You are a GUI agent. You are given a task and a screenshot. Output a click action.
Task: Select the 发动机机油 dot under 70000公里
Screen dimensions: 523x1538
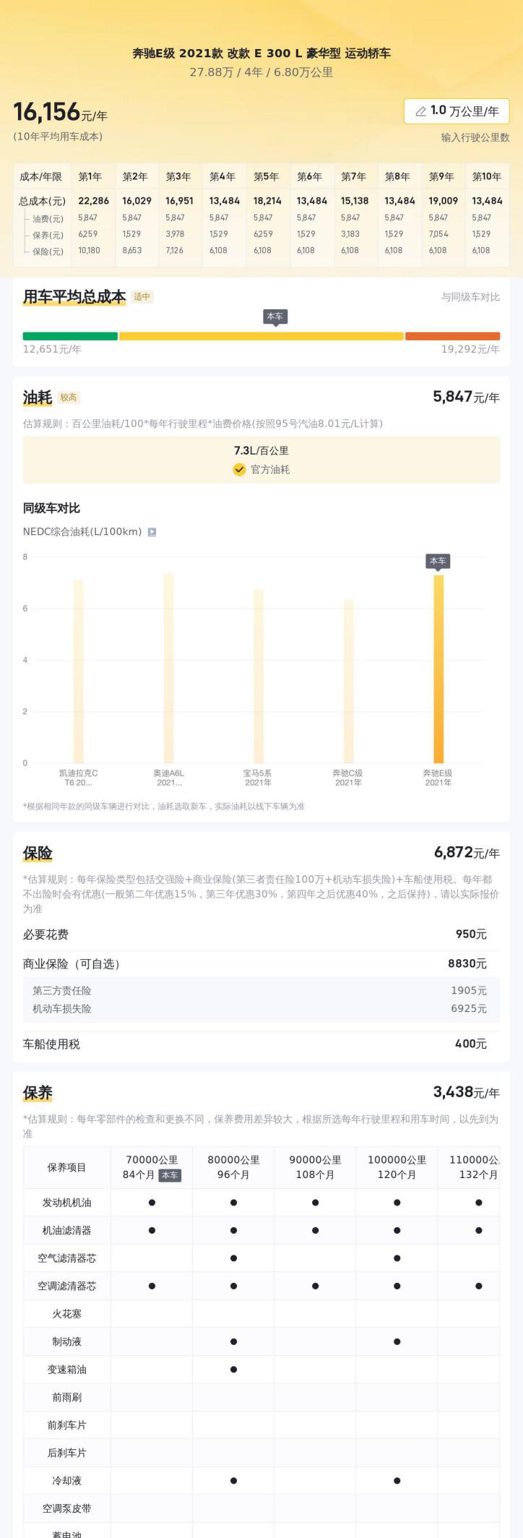(152, 1203)
